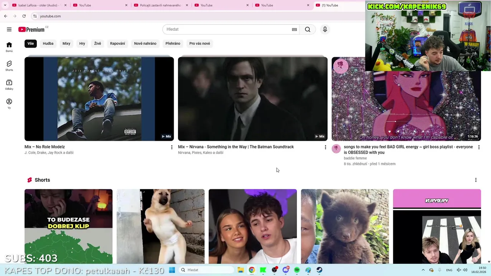
Task: Select the Nově nahráno filter chip
Action: [x=145, y=43]
